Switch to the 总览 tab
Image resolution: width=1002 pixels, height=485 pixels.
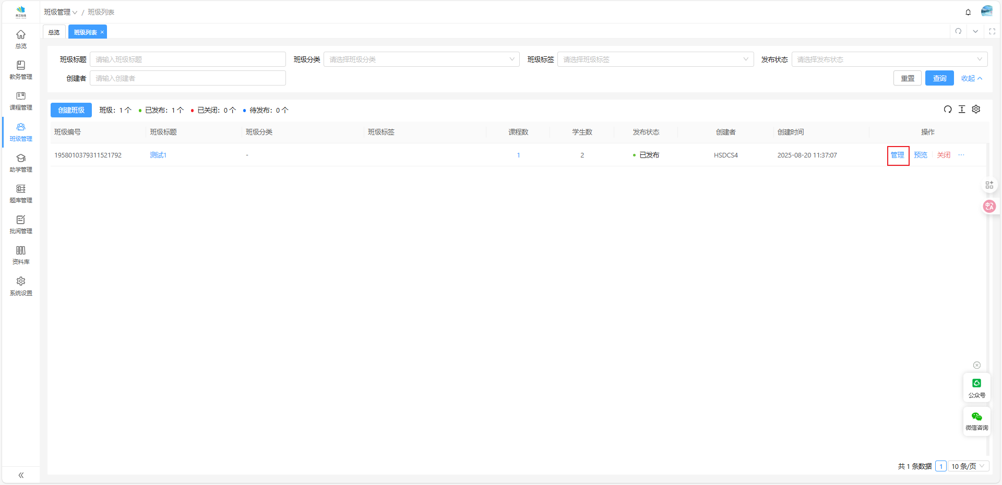click(54, 32)
